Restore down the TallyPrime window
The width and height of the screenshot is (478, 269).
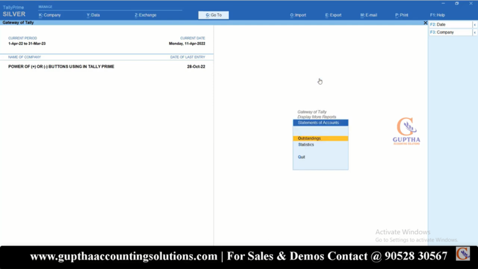pyautogui.click(x=457, y=3)
